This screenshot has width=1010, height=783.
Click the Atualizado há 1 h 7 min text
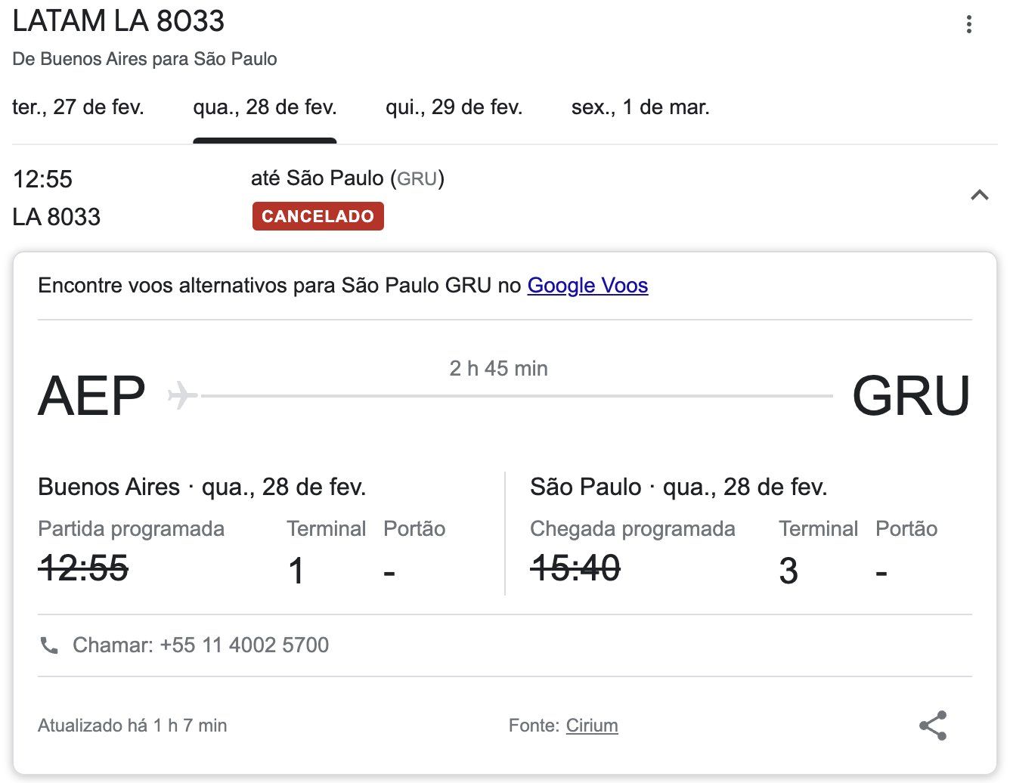[x=132, y=726]
